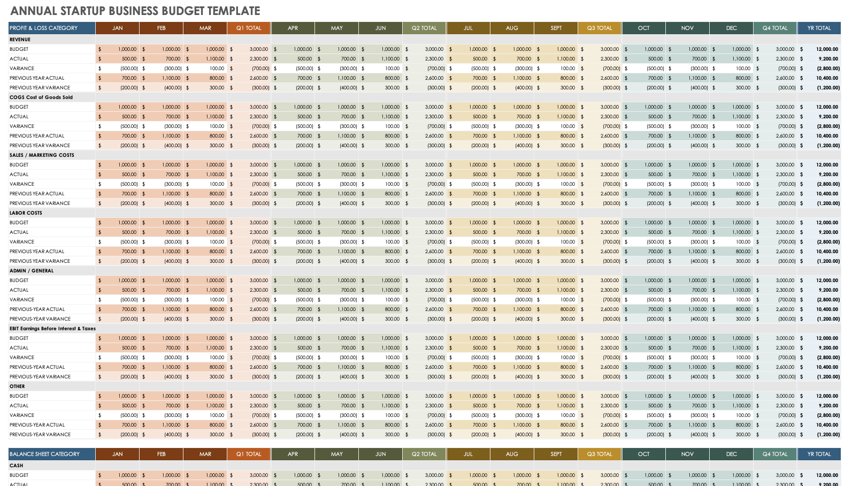The height and width of the screenshot is (486, 852).
Task: Select Q4 TOTAL header in Profit & Loss row
Action: tap(776, 28)
